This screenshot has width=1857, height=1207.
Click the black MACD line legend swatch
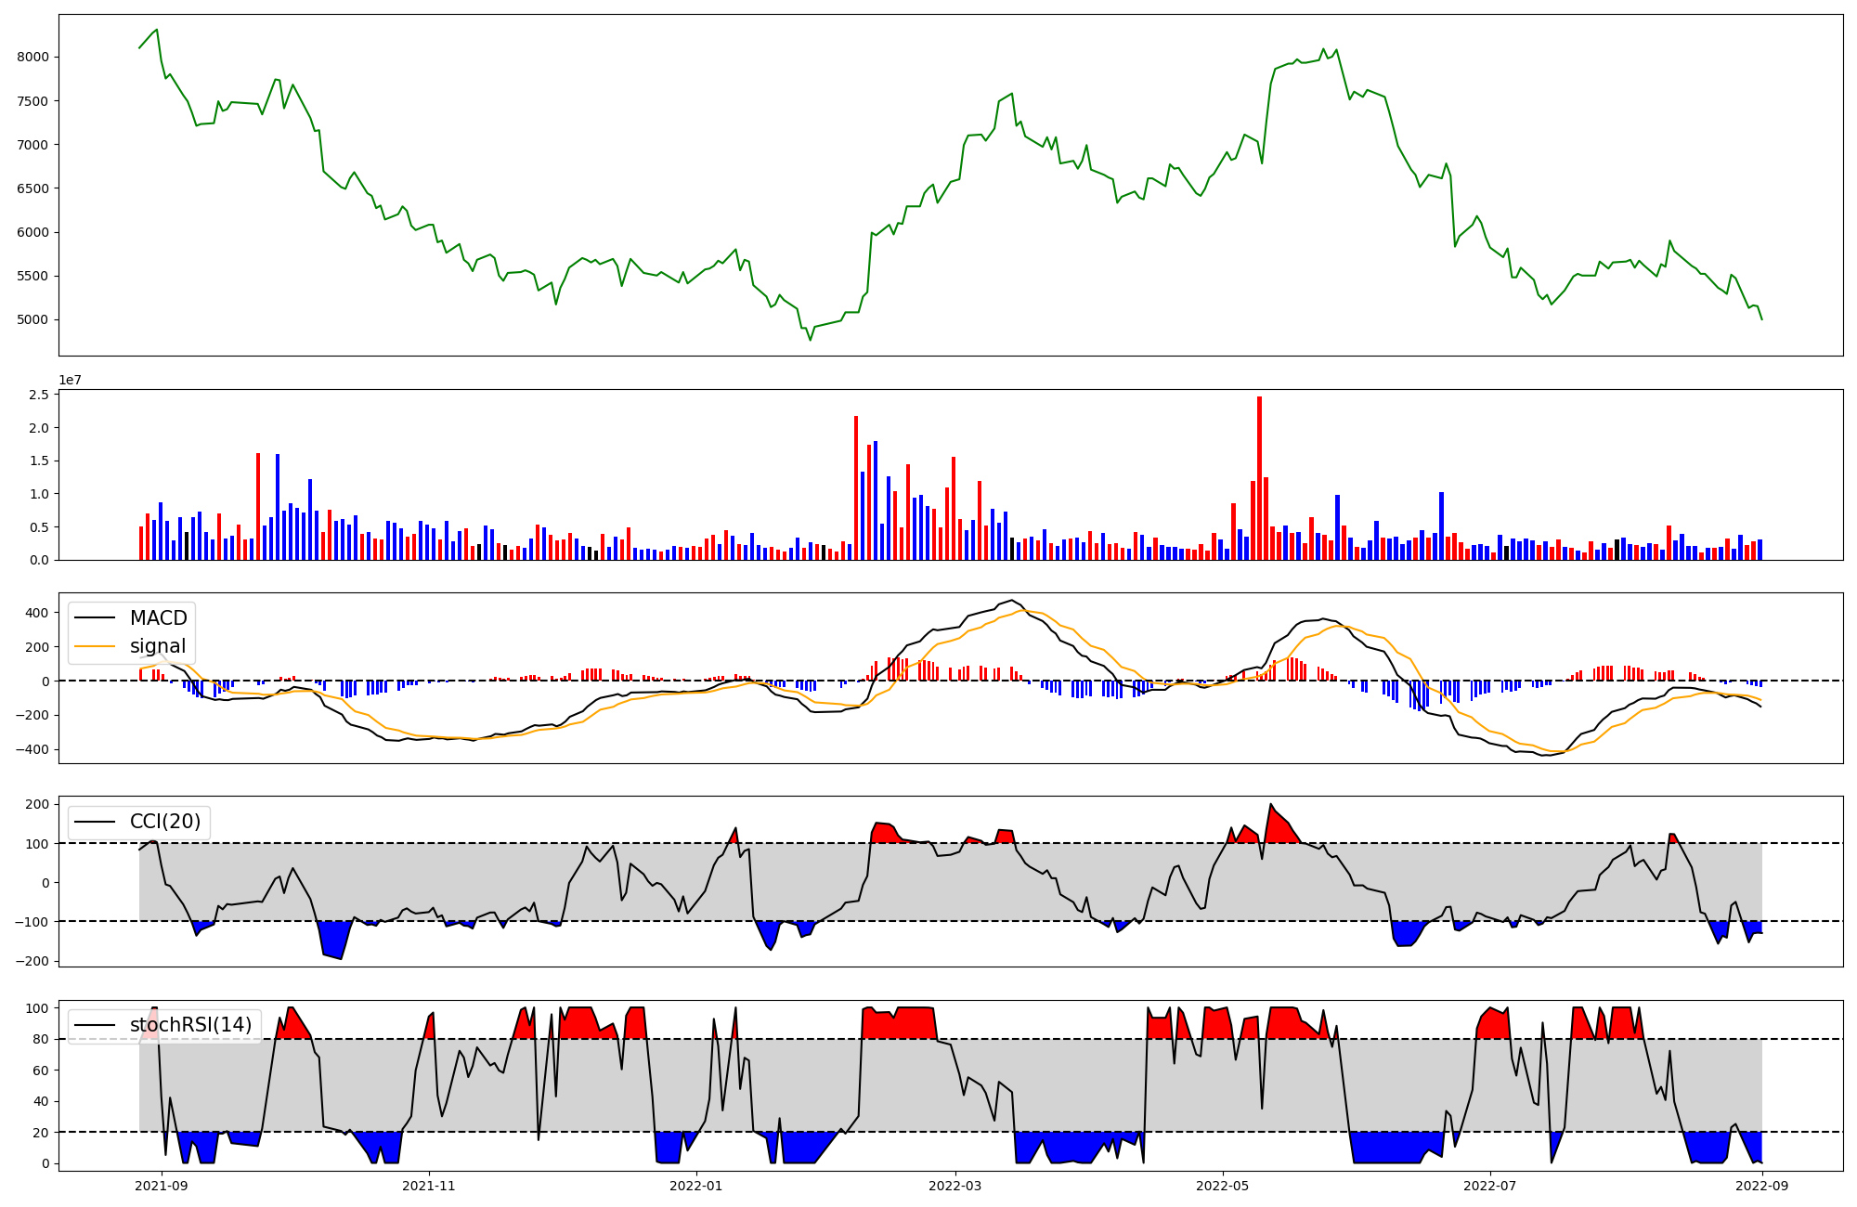[x=95, y=618]
